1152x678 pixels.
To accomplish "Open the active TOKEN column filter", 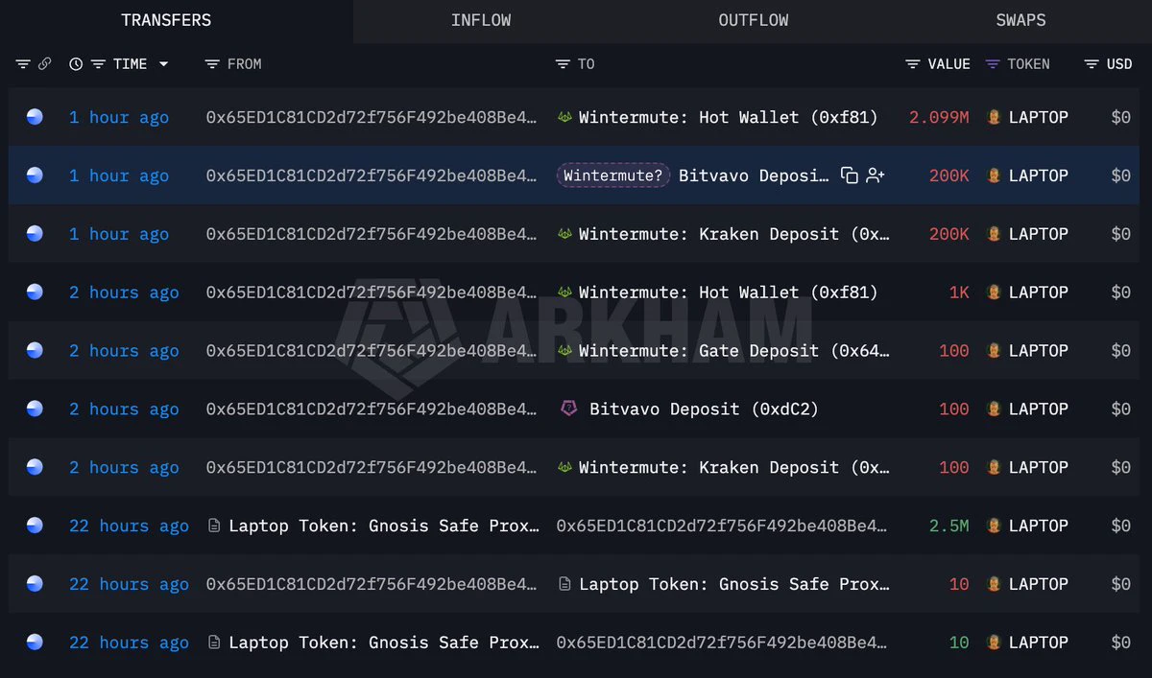I will click(x=993, y=64).
